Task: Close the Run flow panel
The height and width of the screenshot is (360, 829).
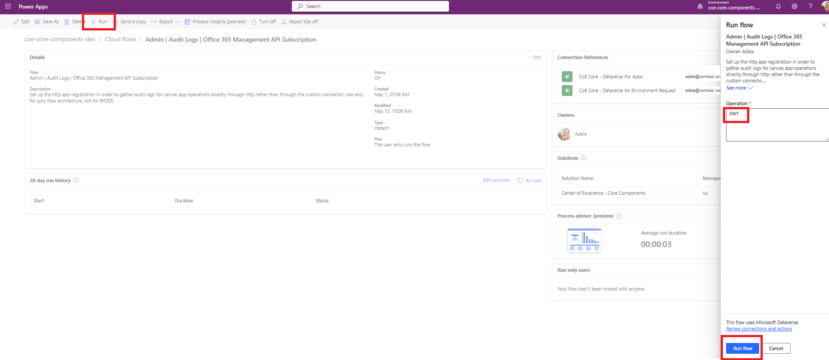Action: pyautogui.click(x=824, y=25)
